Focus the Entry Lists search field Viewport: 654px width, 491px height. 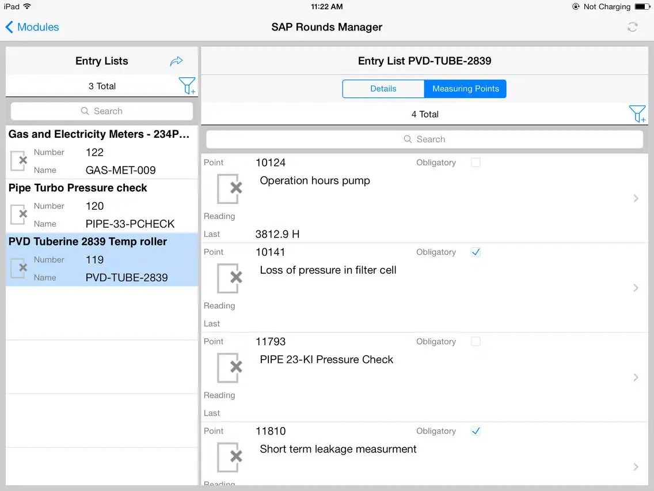[102, 111]
